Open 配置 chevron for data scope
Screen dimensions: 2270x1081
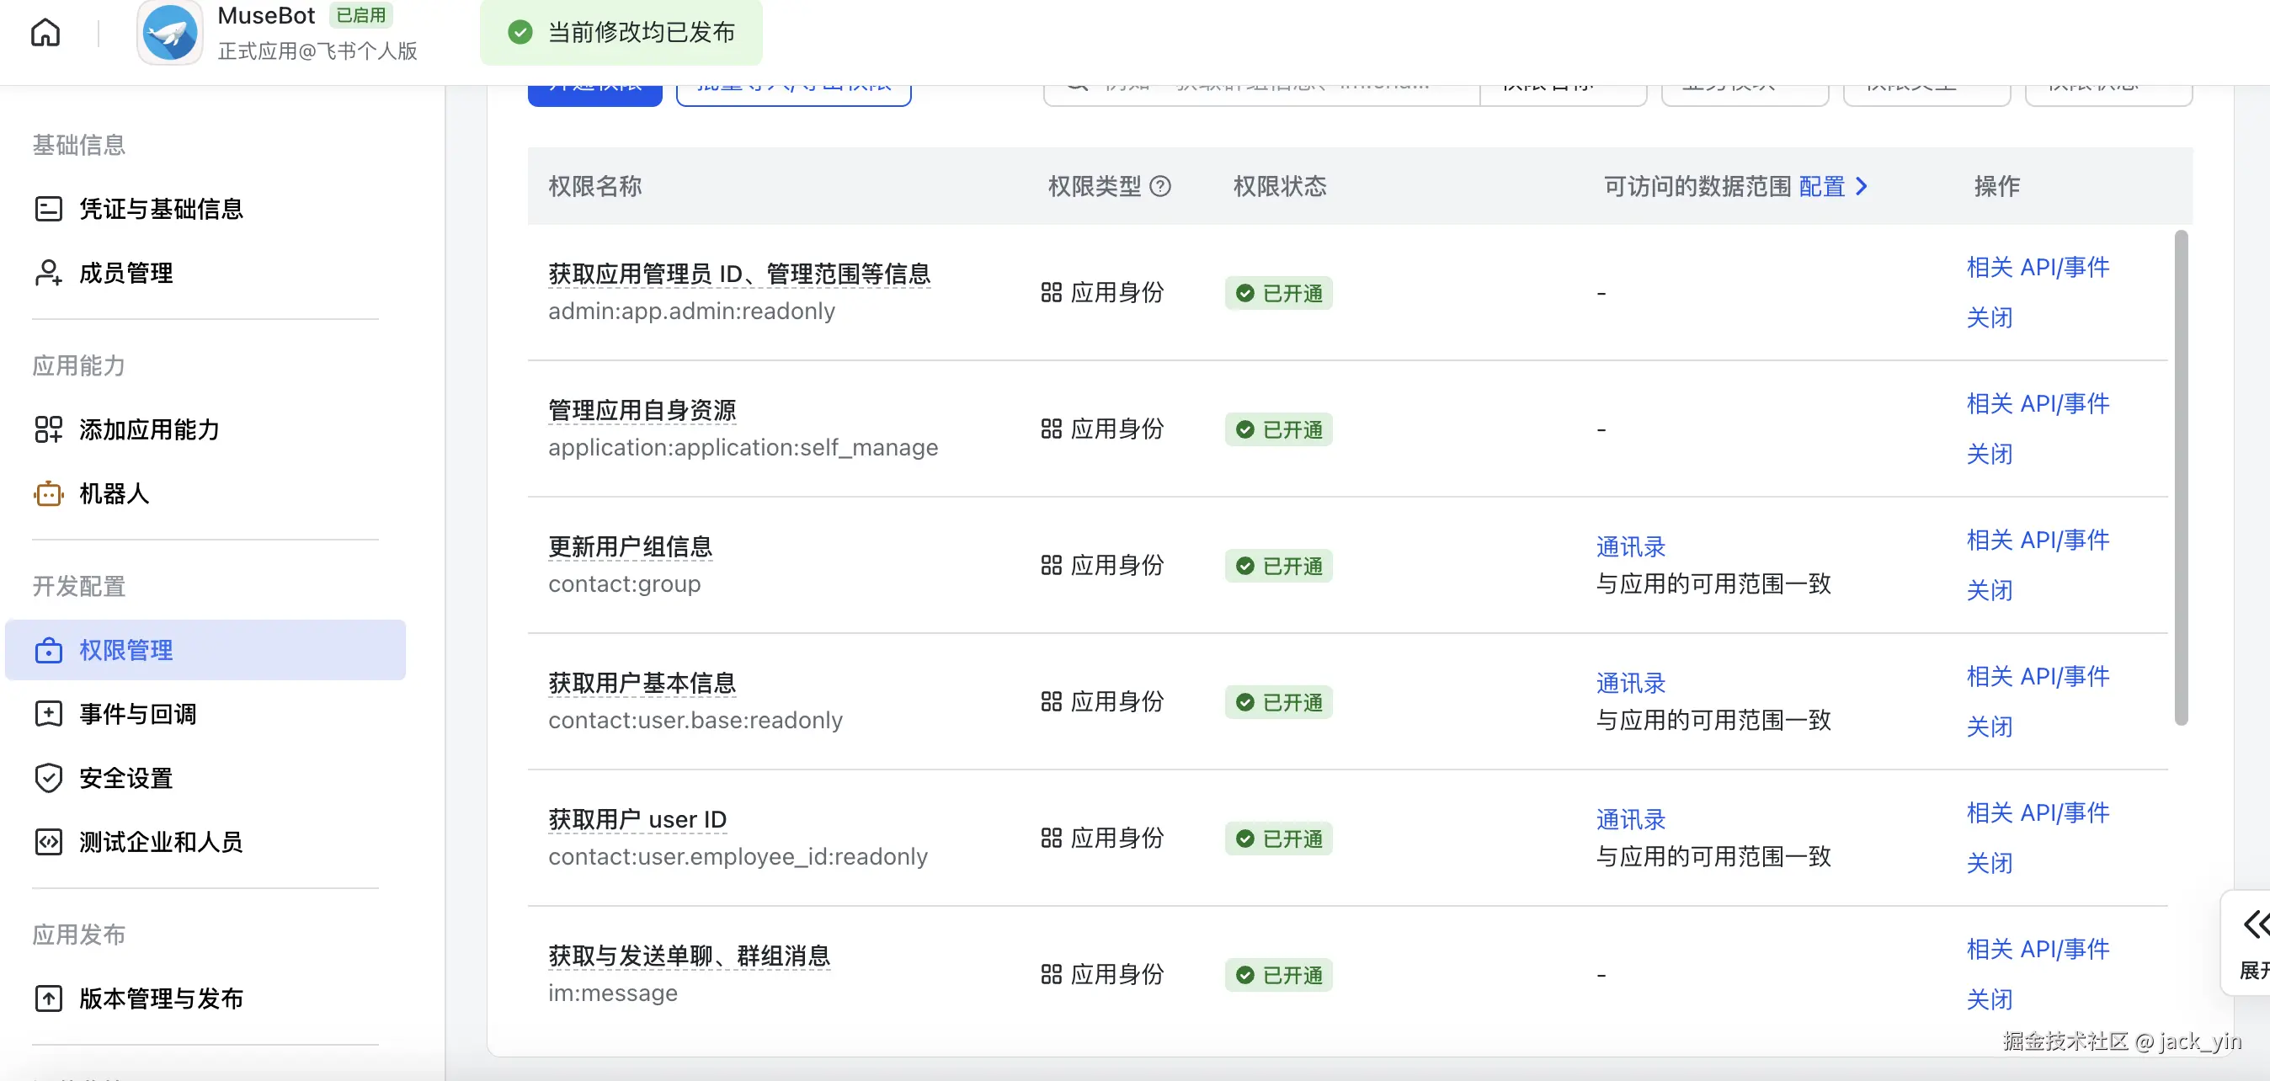[1862, 186]
